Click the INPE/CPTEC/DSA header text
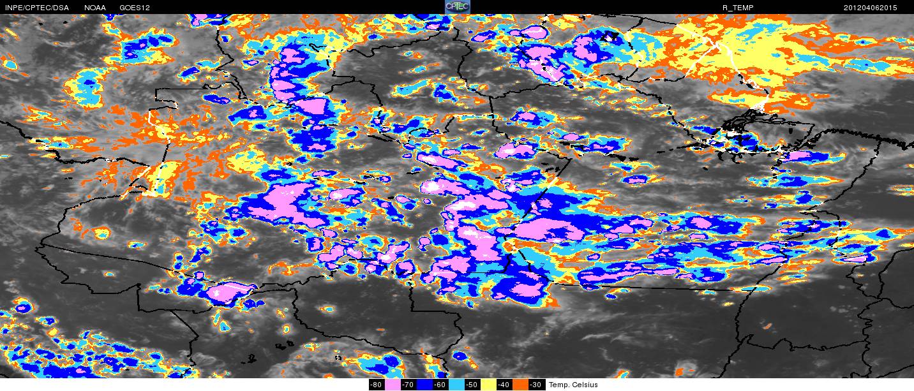914x391 pixels. click(x=37, y=8)
